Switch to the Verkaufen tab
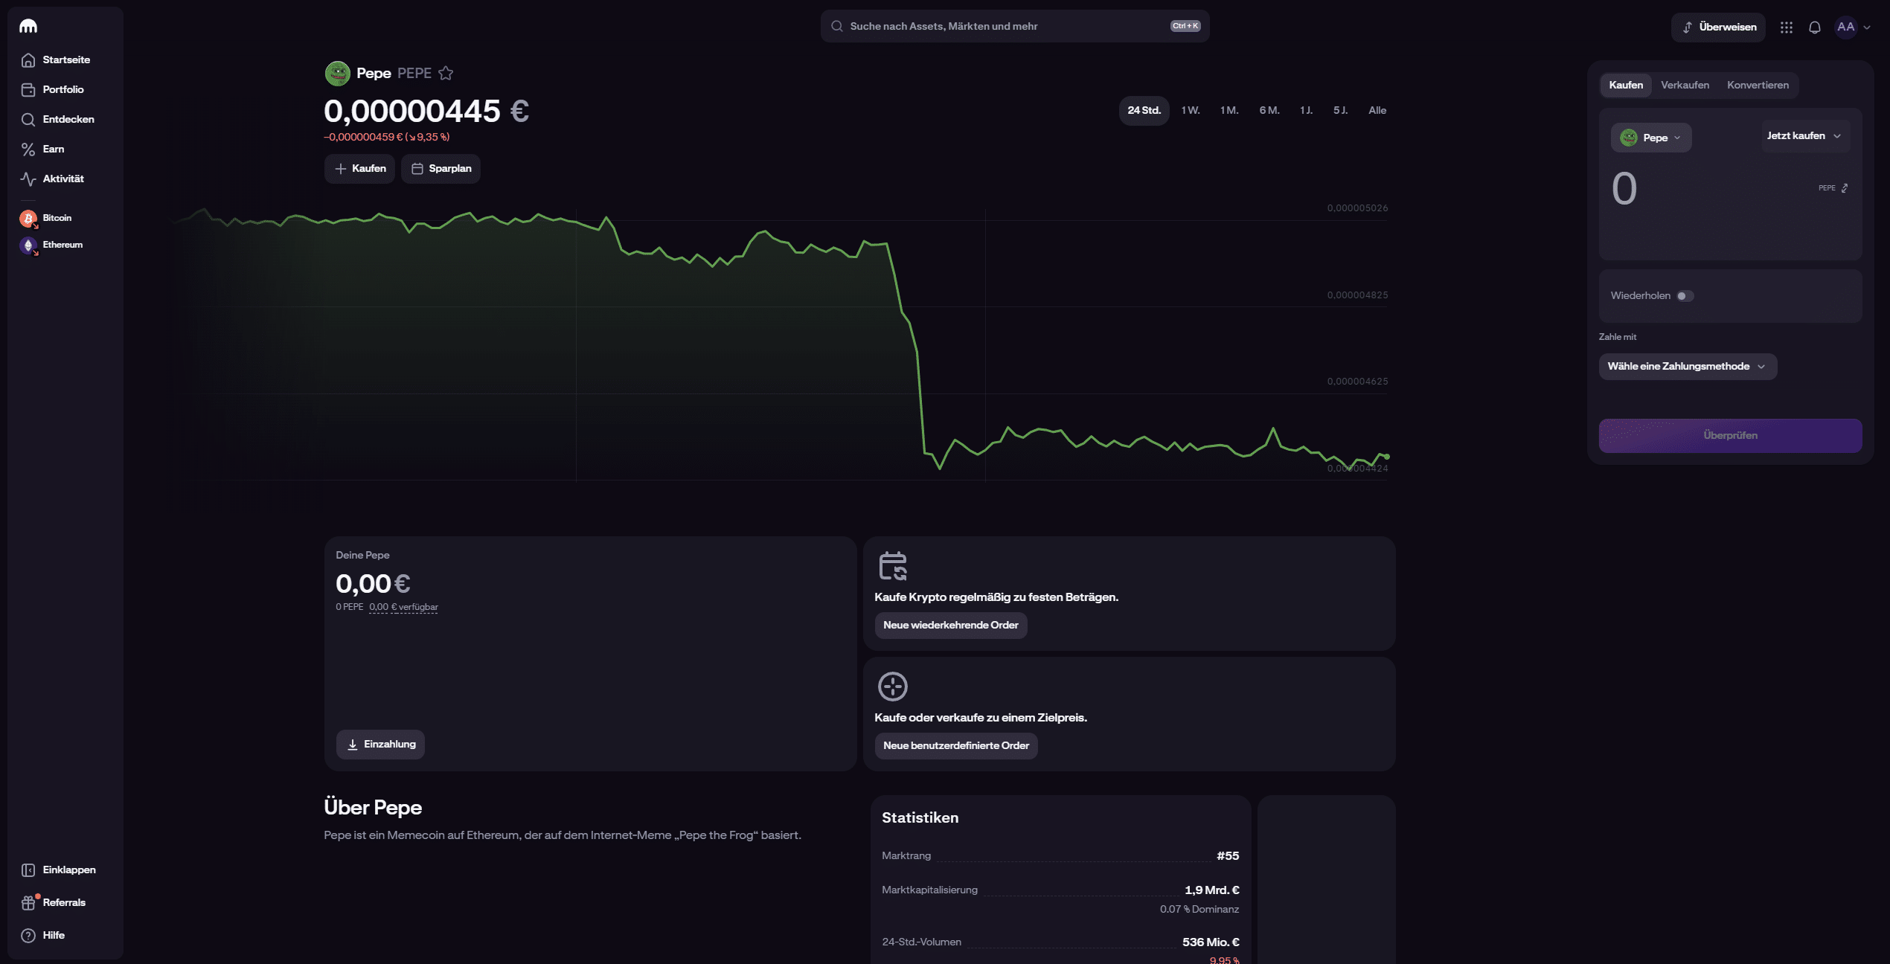 pos(1685,85)
